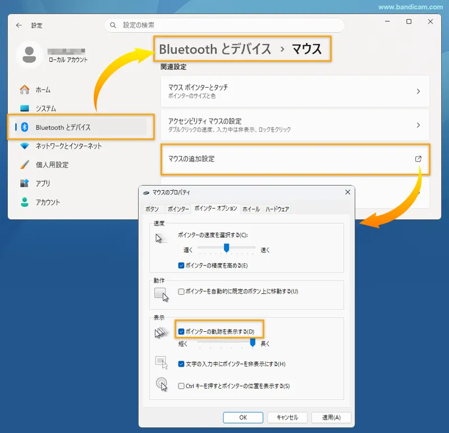449x433 pixels.
Task: Select システム in sidebar
Action: [x=46, y=109]
